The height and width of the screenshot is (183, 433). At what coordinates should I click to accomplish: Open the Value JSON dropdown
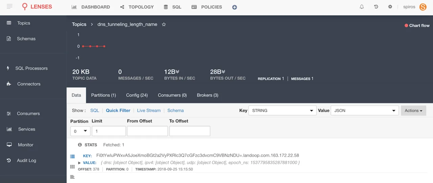pyautogui.click(x=365, y=110)
